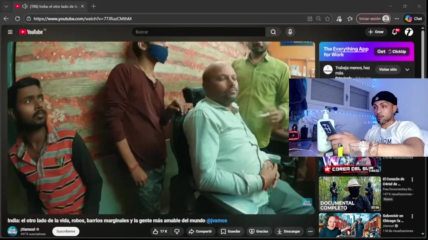Click the address bar URL

tap(82, 19)
